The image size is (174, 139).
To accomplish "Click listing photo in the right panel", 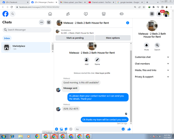I will click(x=152, y=26).
